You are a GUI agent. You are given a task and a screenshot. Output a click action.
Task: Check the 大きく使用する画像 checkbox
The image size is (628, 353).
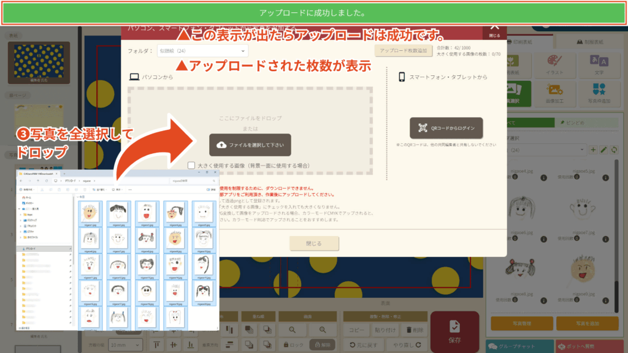[192, 165]
